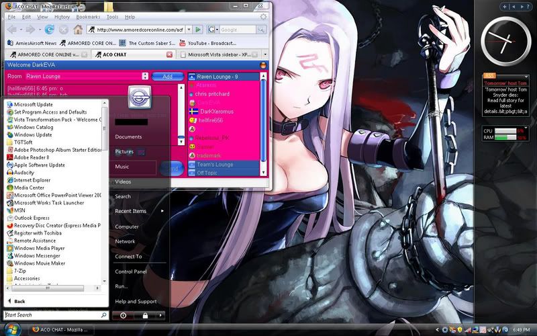Click the Start menu power button icon
The image size is (537, 336).
coord(124,314)
